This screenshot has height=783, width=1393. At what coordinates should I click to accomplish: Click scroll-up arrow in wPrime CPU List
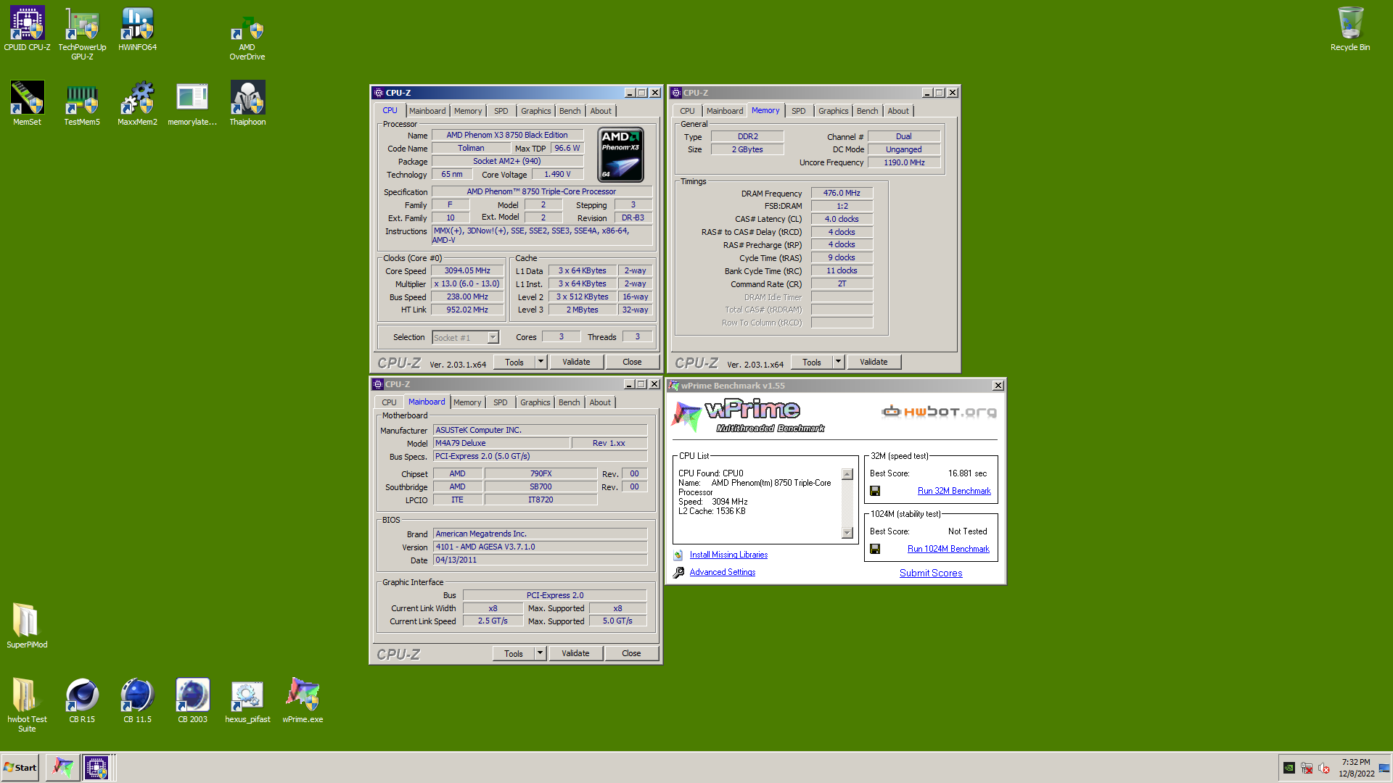847,474
